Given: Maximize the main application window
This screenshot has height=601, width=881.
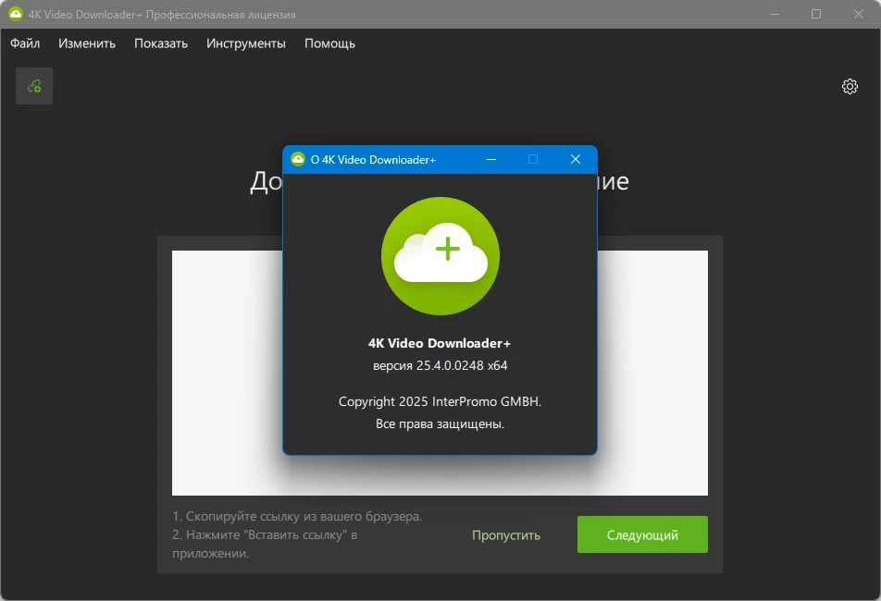Looking at the screenshot, I should click(x=816, y=14).
